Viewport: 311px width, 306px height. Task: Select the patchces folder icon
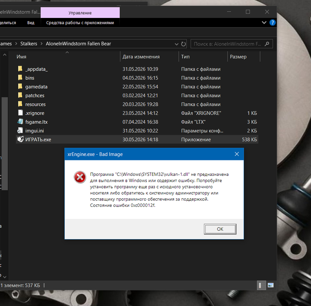point(20,95)
